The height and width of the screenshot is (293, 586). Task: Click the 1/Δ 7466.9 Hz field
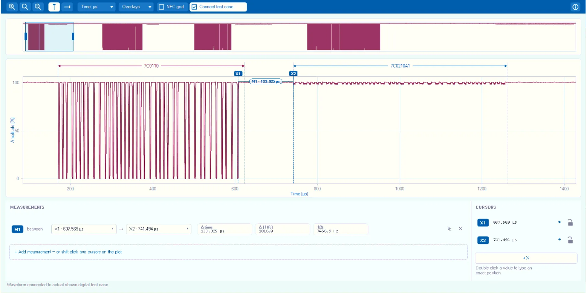click(340, 229)
